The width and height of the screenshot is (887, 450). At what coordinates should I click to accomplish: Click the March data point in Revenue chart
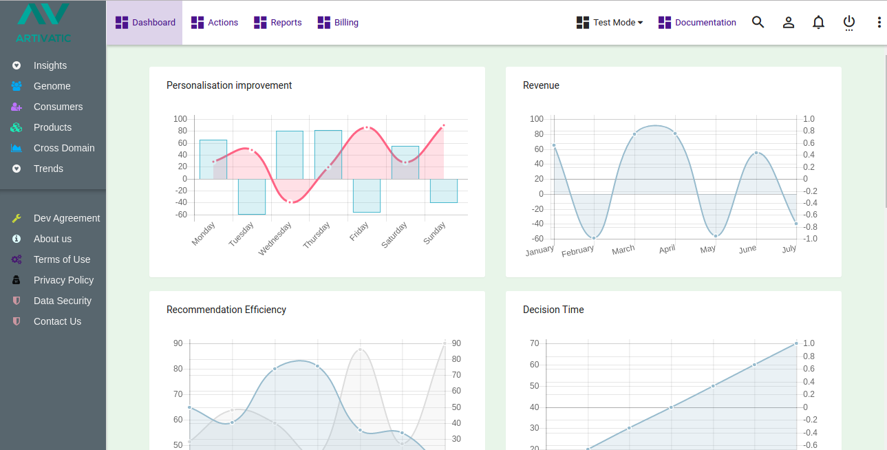634,133
